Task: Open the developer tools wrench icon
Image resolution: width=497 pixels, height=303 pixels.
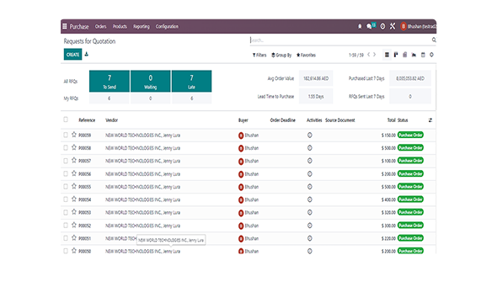Action: click(393, 26)
